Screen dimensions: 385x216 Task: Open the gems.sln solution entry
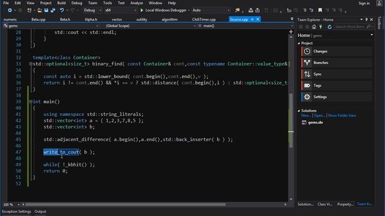(x=315, y=122)
